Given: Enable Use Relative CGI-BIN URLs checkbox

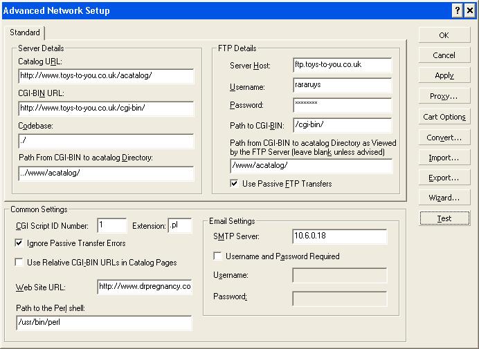Looking at the screenshot, I should pos(19,263).
